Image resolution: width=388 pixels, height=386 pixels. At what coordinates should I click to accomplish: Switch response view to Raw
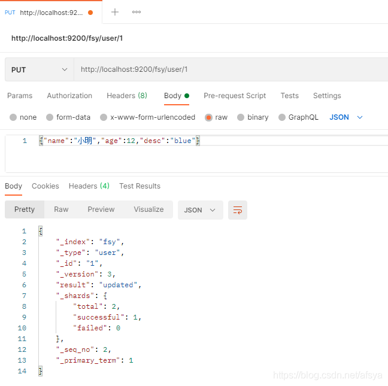[61, 209]
